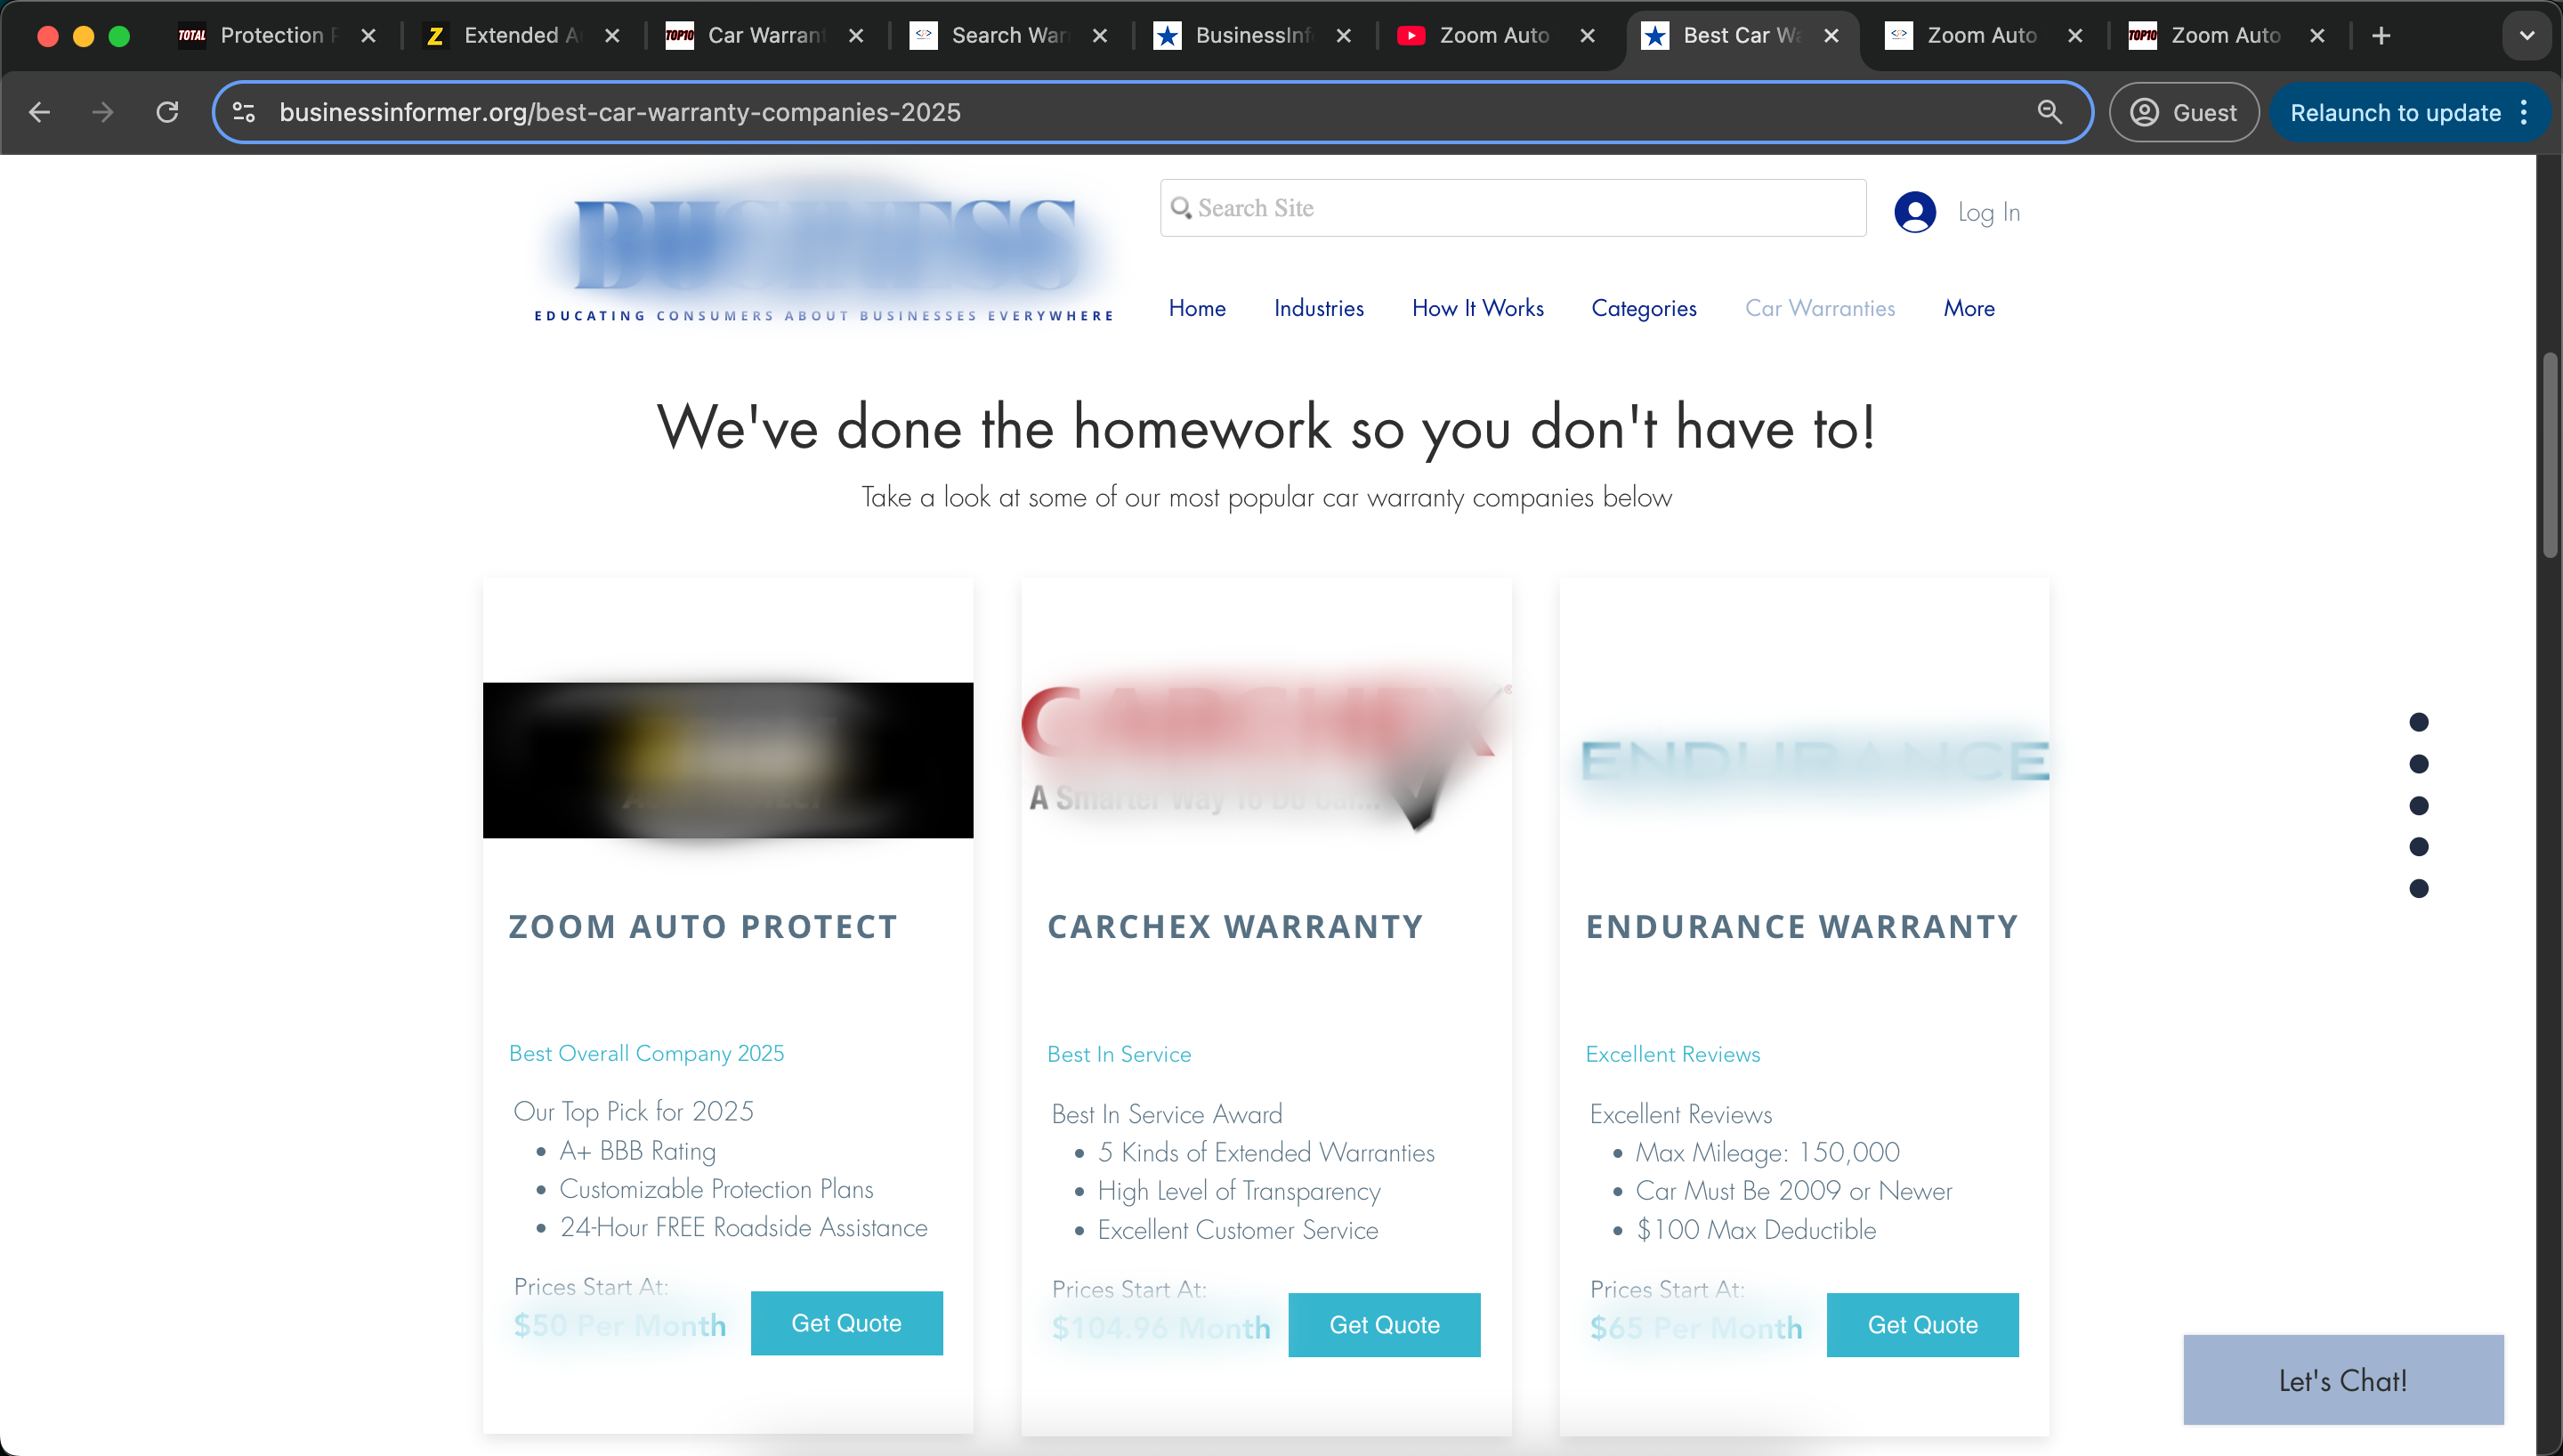Close the YouTube Zoom Auto tab
The width and height of the screenshot is (2563, 1456).
1588,36
